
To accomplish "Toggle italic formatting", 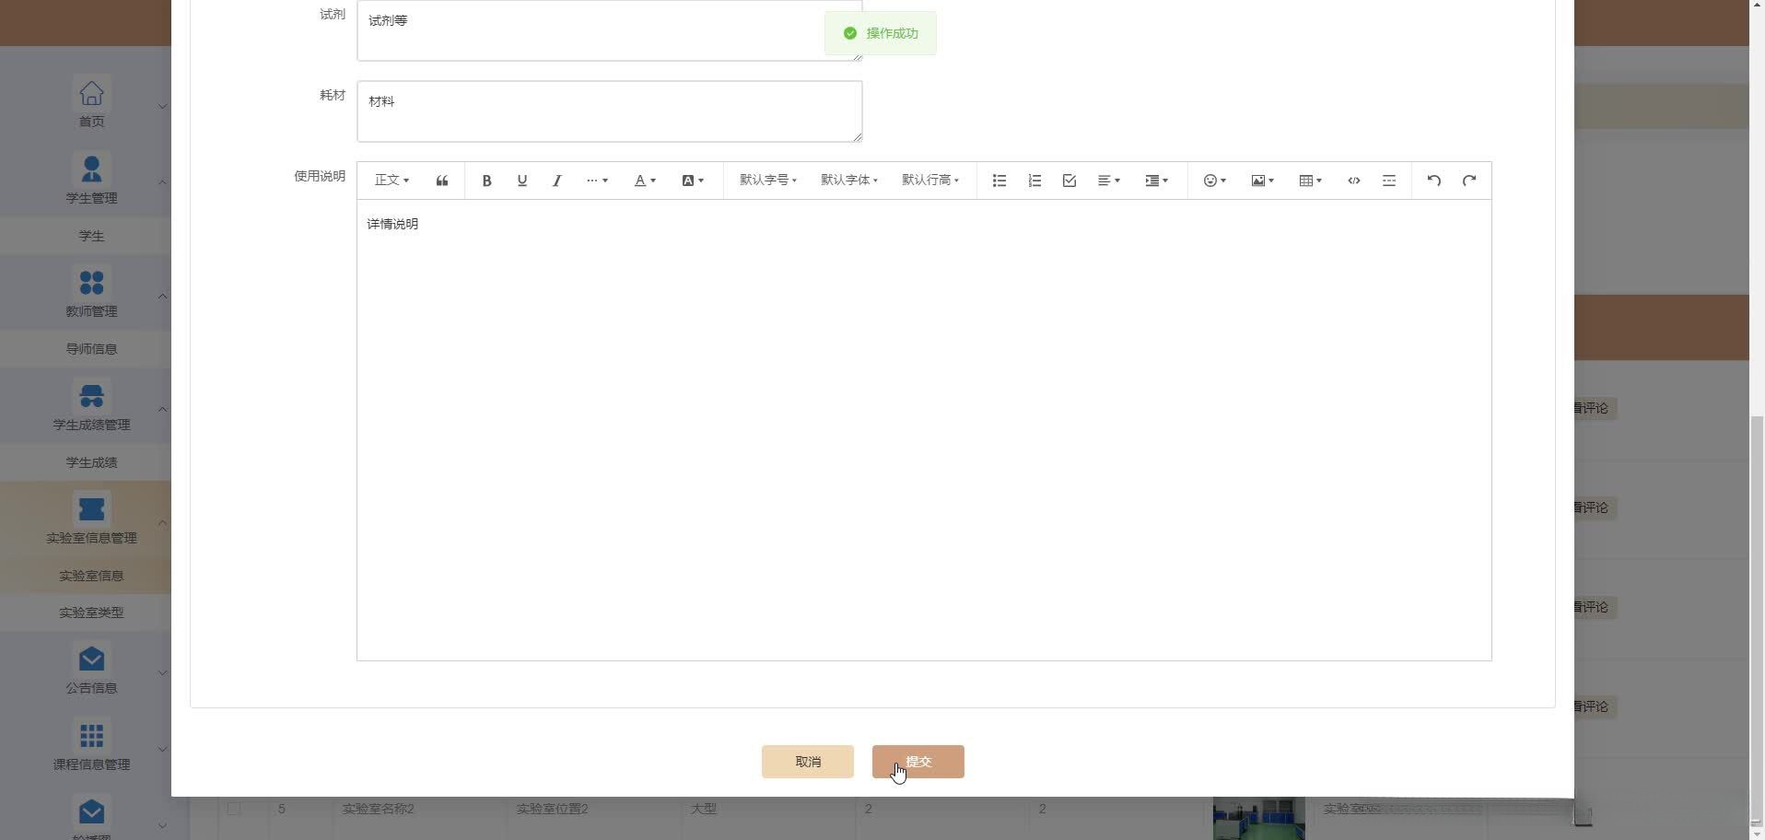I will pyautogui.click(x=556, y=181).
